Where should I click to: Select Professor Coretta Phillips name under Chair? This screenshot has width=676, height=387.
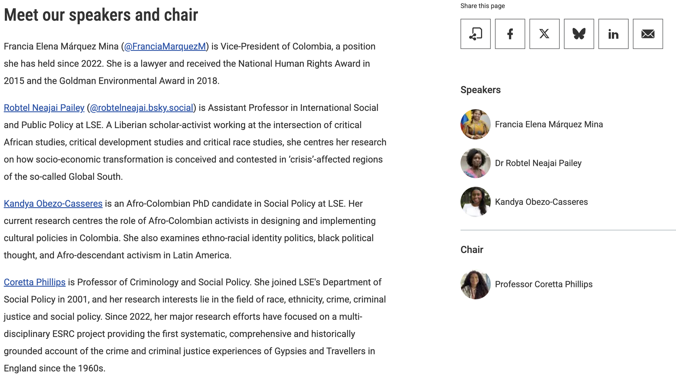point(544,284)
